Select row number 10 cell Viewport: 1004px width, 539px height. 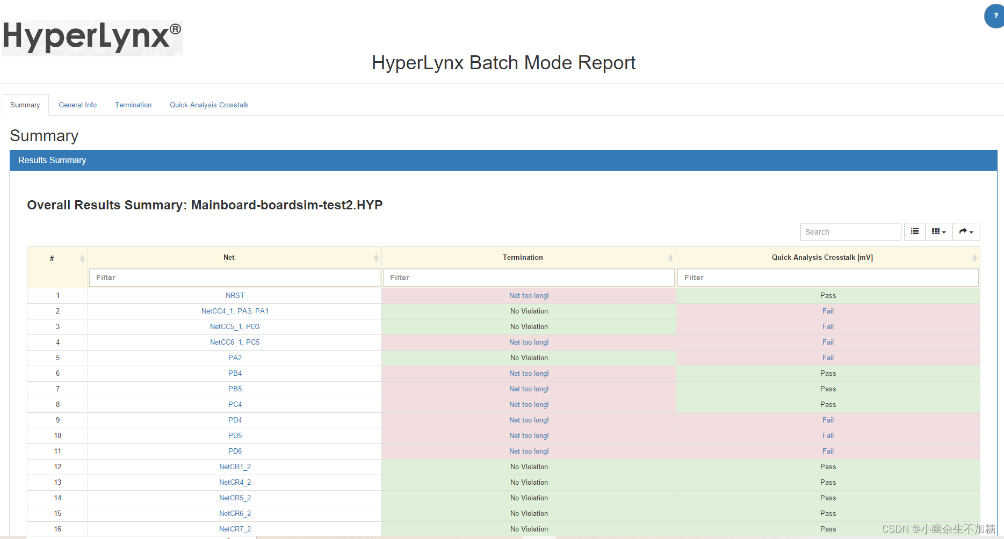pyautogui.click(x=57, y=435)
